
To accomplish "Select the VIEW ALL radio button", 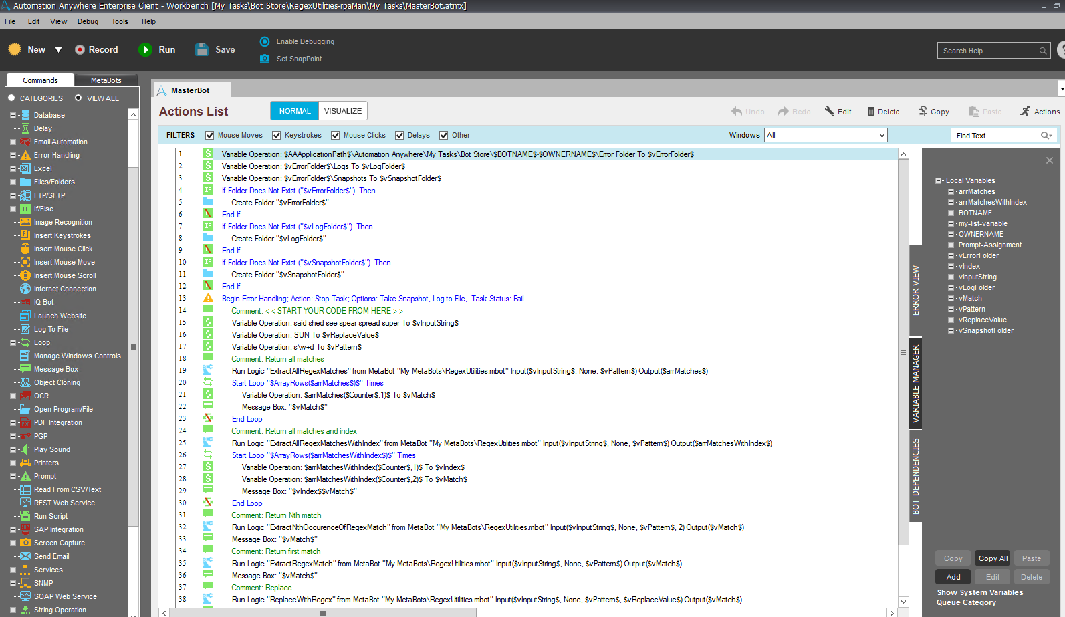I will (78, 98).
